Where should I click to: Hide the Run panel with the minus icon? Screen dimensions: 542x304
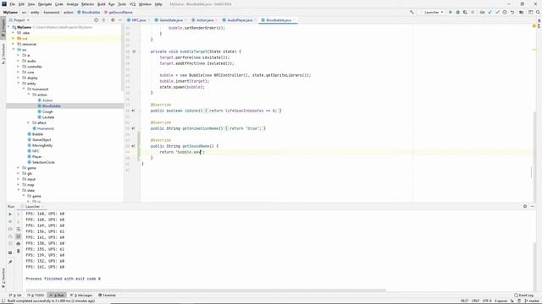coord(533,206)
